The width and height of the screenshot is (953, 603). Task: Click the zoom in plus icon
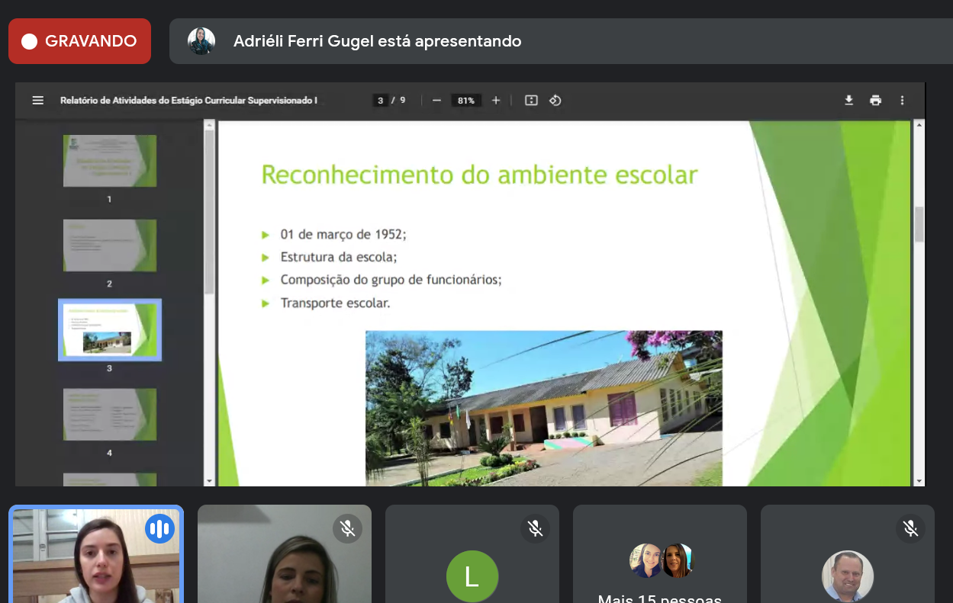496,101
